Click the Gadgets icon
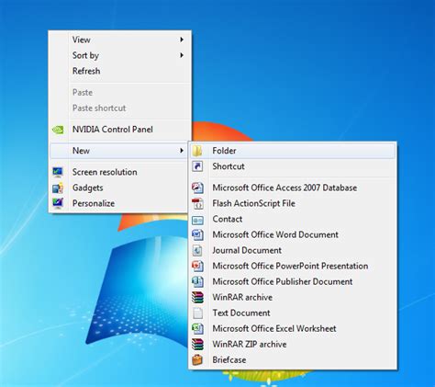 pos(58,188)
